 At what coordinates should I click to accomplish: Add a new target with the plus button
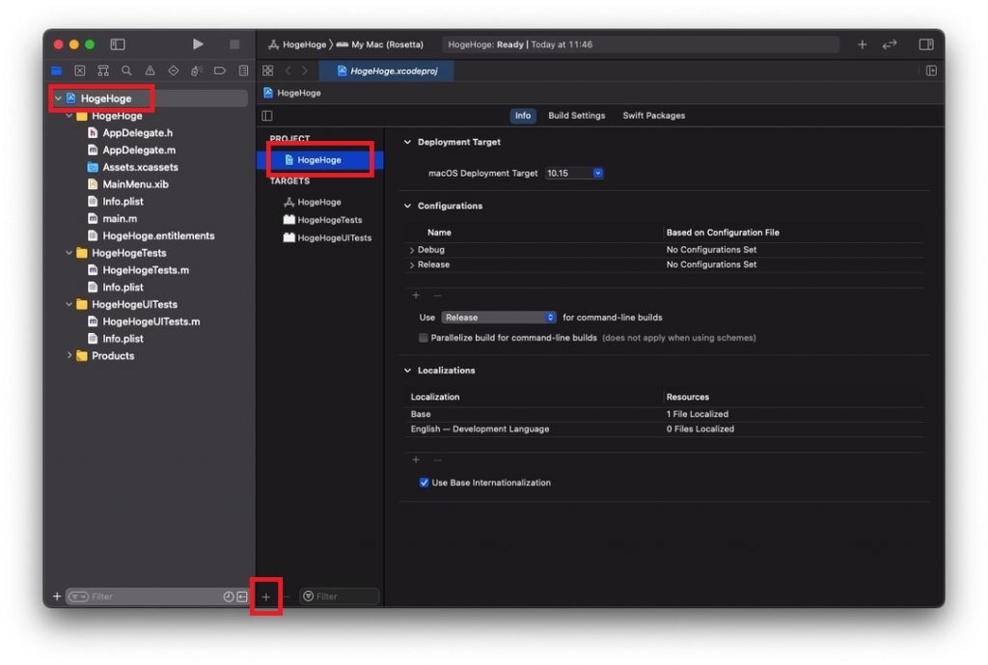coord(266,596)
